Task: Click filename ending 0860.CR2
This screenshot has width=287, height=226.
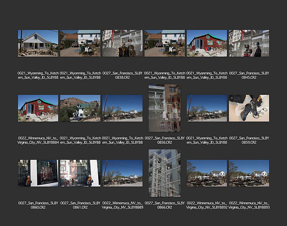Action: pos(38,205)
